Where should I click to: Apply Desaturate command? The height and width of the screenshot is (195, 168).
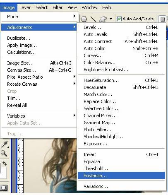point(121,87)
